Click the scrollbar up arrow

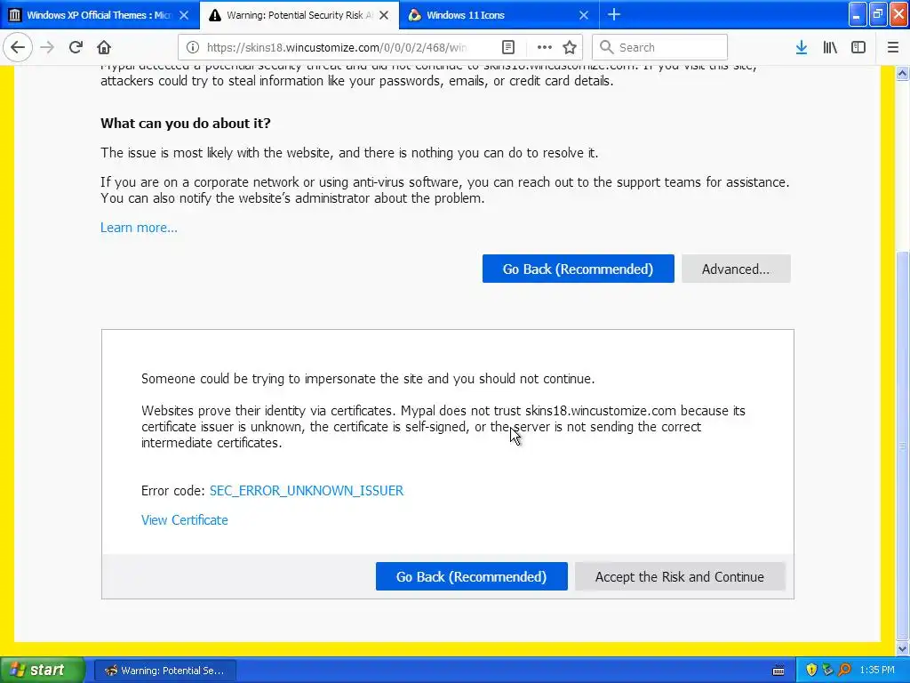903,74
